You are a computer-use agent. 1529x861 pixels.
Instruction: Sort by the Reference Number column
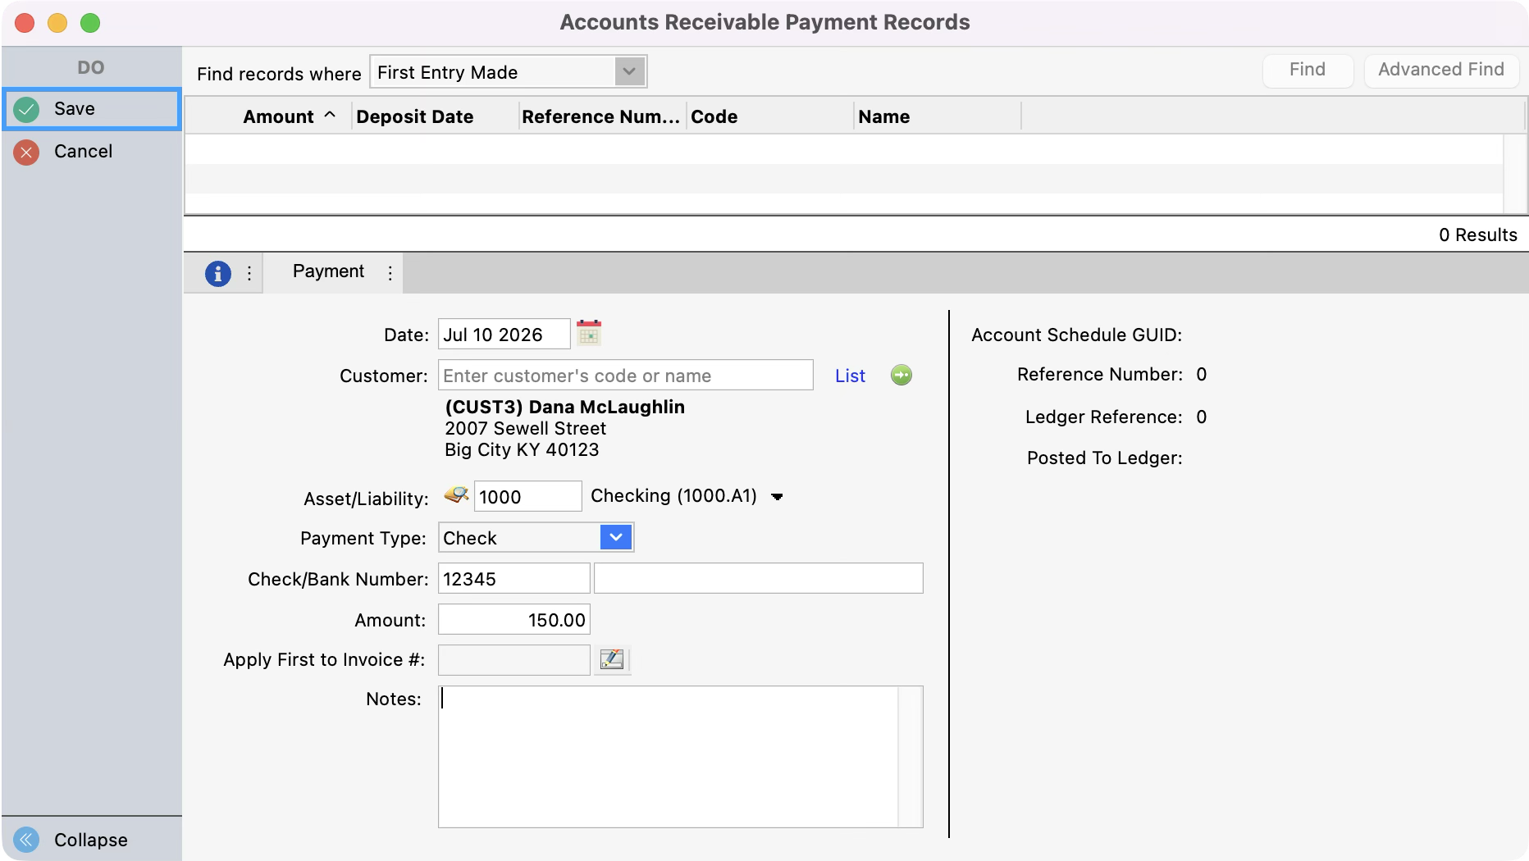click(x=604, y=116)
